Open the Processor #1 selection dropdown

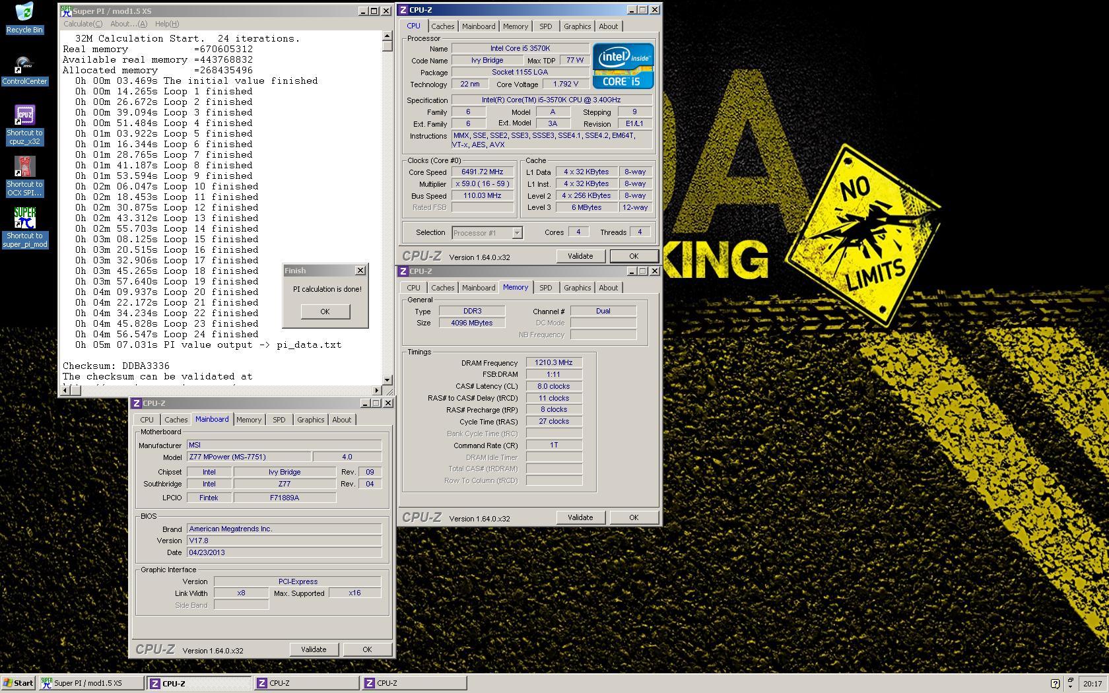coord(517,233)
